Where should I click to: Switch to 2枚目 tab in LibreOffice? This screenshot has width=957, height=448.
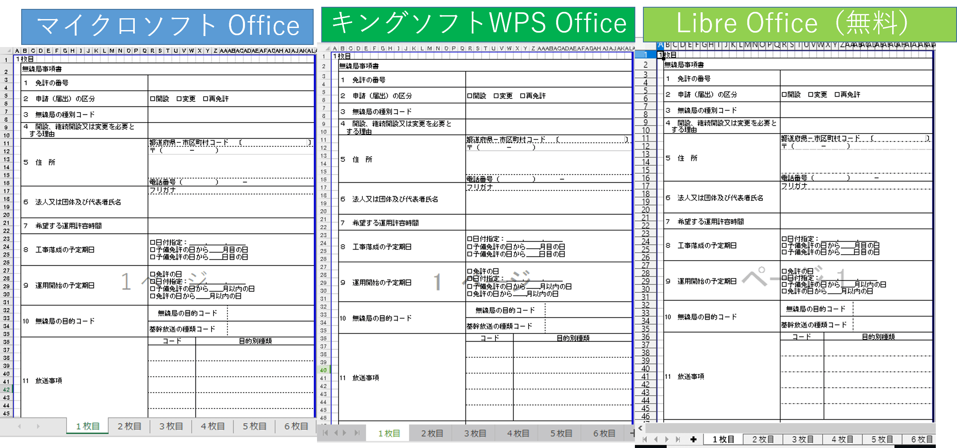coord(763,440)
